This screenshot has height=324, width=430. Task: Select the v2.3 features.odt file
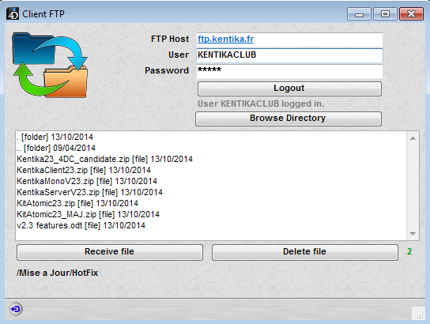pyautogui.click(x=81, y=225)
